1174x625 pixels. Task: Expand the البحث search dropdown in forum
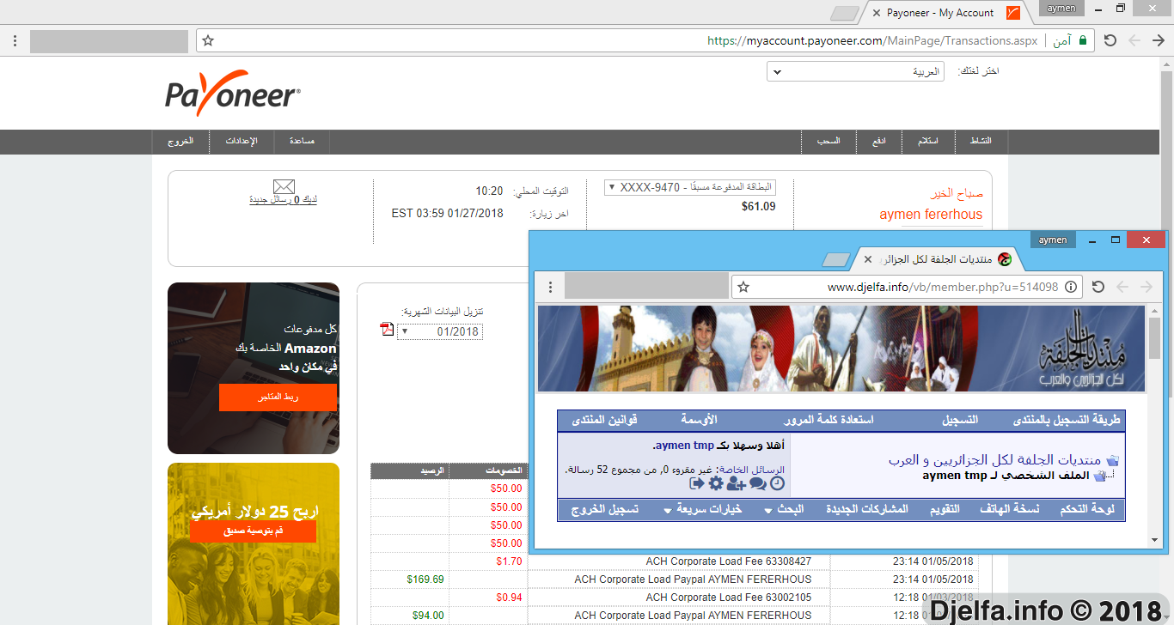click(x=783, y=509)
